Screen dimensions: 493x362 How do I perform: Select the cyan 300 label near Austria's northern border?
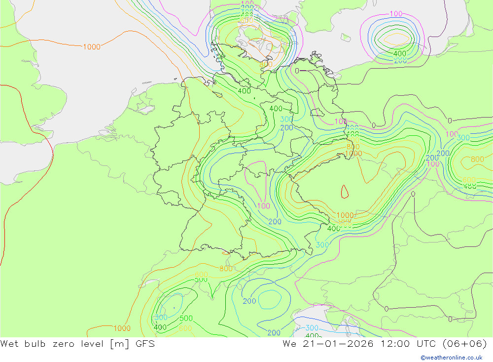[322, 245]
